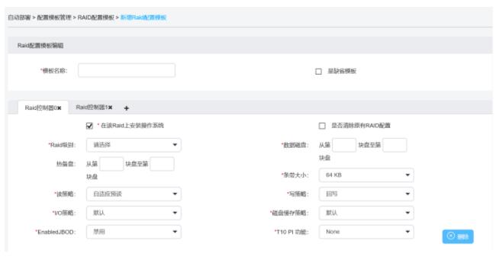Expand the EnabledJBOD dropdown showing 禁用

134,232
